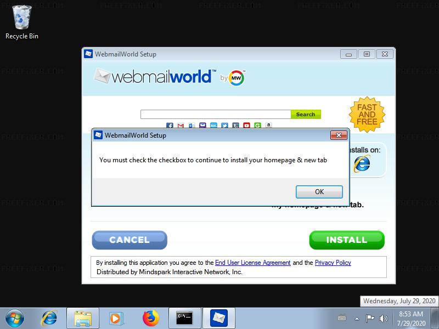Open Windows Media Player from the taskbar
This screenshot has height=329, width=439.
pyautogui.click(x=115, y=319)
